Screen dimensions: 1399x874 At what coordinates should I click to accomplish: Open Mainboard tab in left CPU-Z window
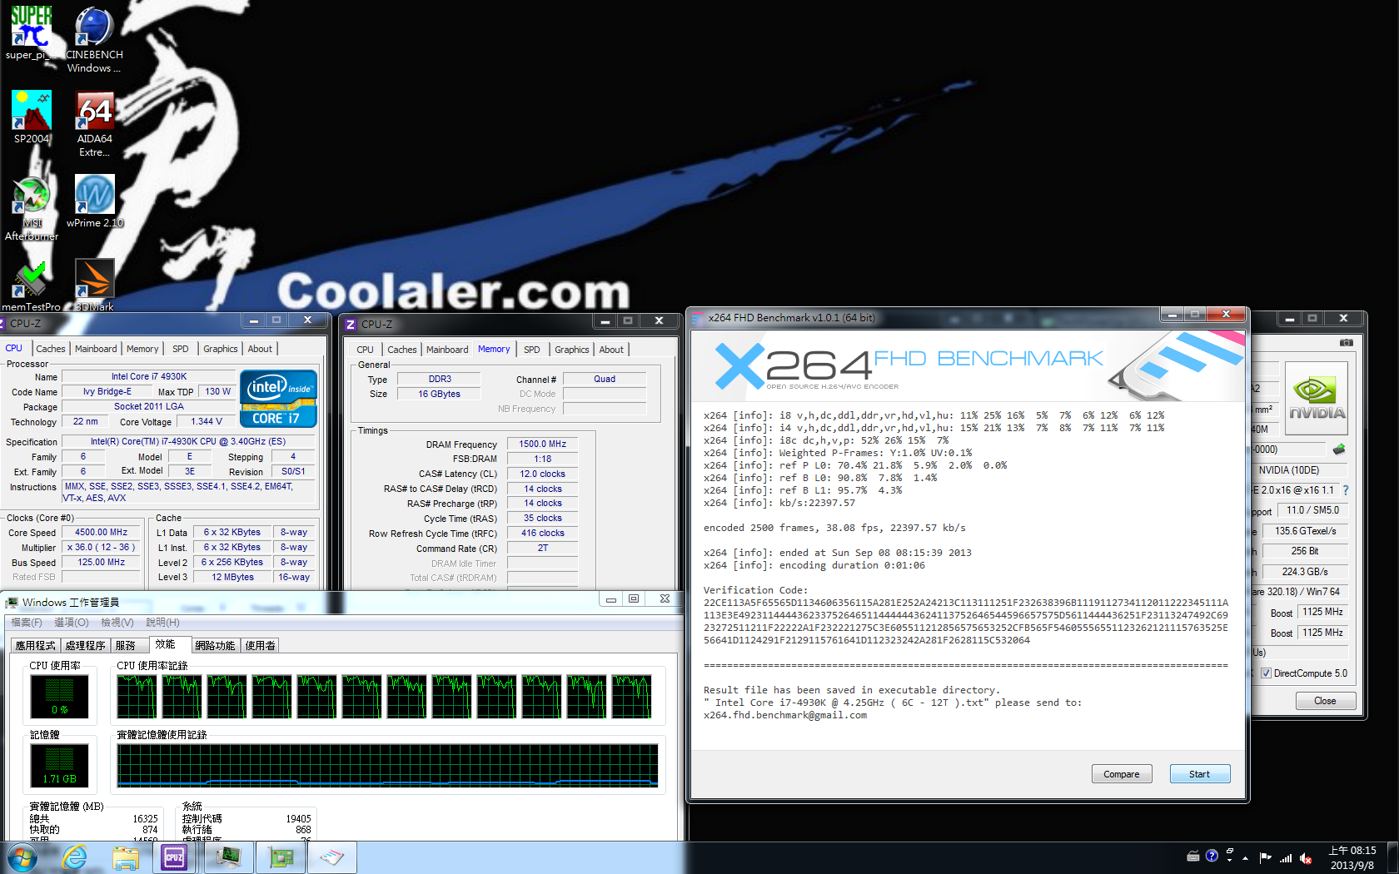(x=96, y=349)
